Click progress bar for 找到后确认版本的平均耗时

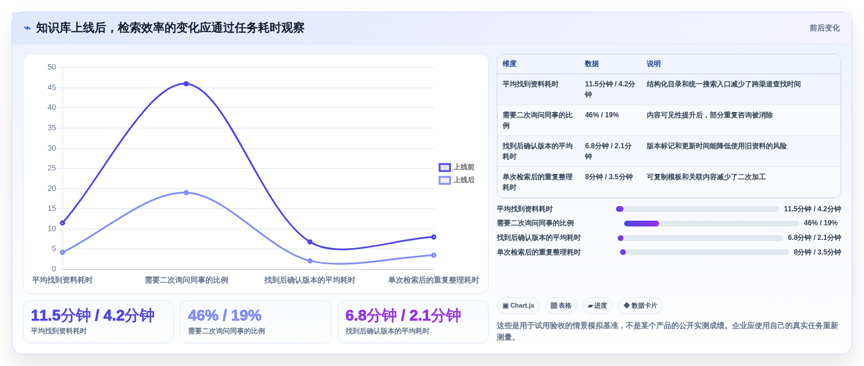pos(701,238)
